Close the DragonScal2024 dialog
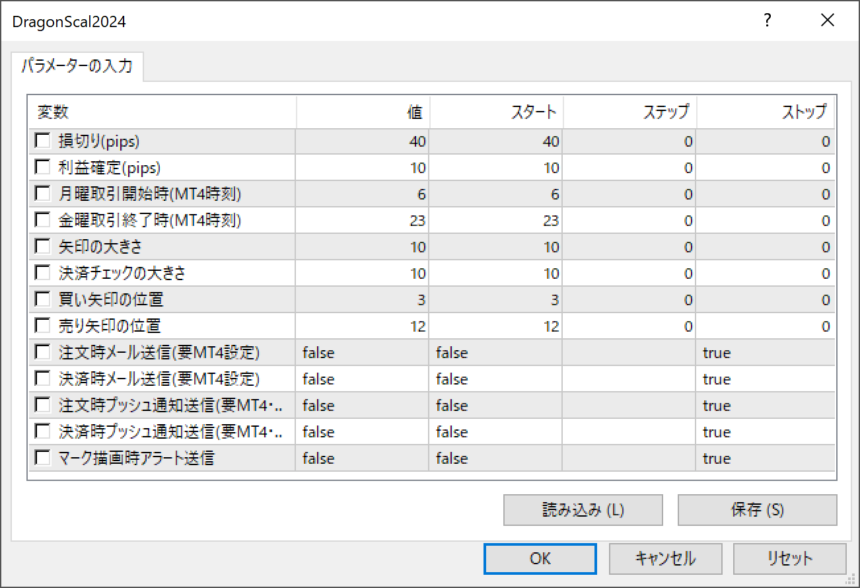This screenshot has height=588, width=860. tap(828, 20)
